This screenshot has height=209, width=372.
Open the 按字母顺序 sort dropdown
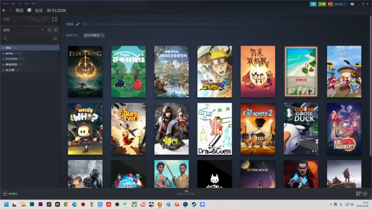pyautogui.click(x=94, y=35)
